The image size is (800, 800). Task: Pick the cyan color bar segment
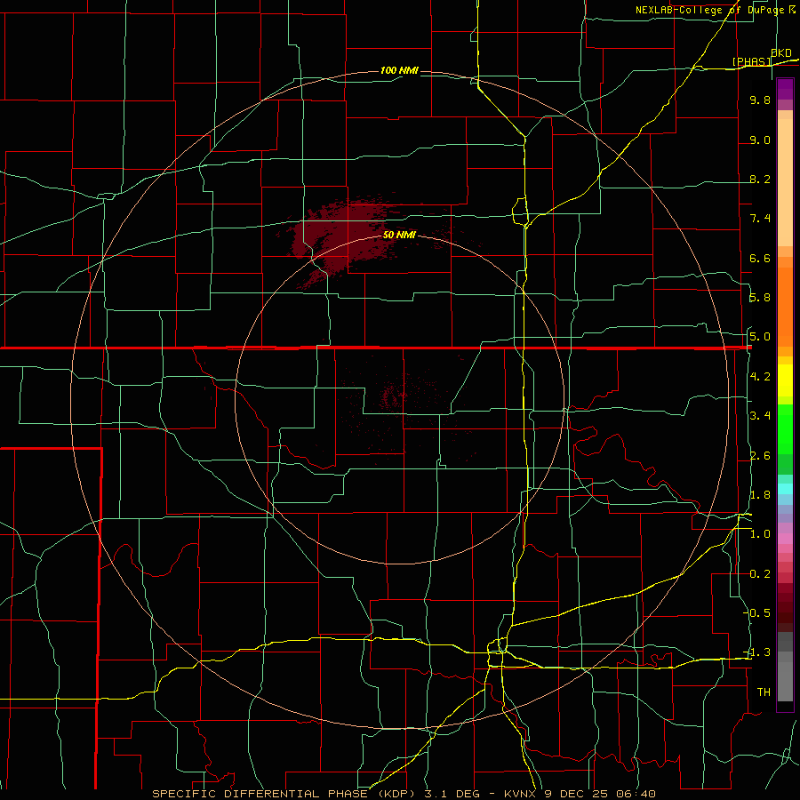click(x=785, y=488)
